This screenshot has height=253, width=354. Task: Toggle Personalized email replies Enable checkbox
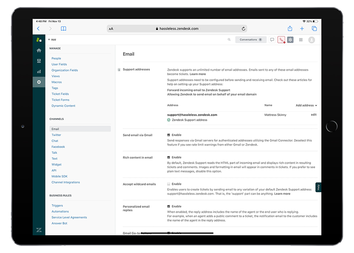click(169, 206)
